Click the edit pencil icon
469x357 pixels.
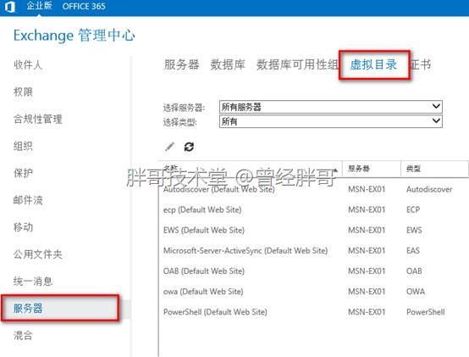tap(169, 147)
